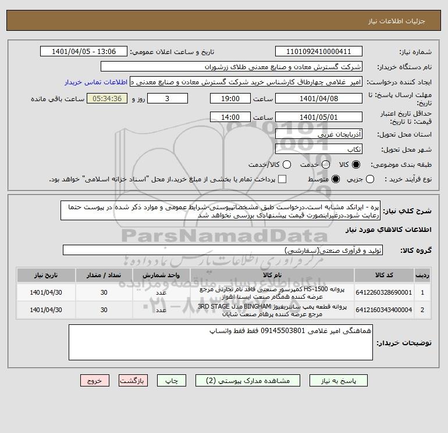
Task: Click row 2 unit عدد
Action: (x=161, y=310)
